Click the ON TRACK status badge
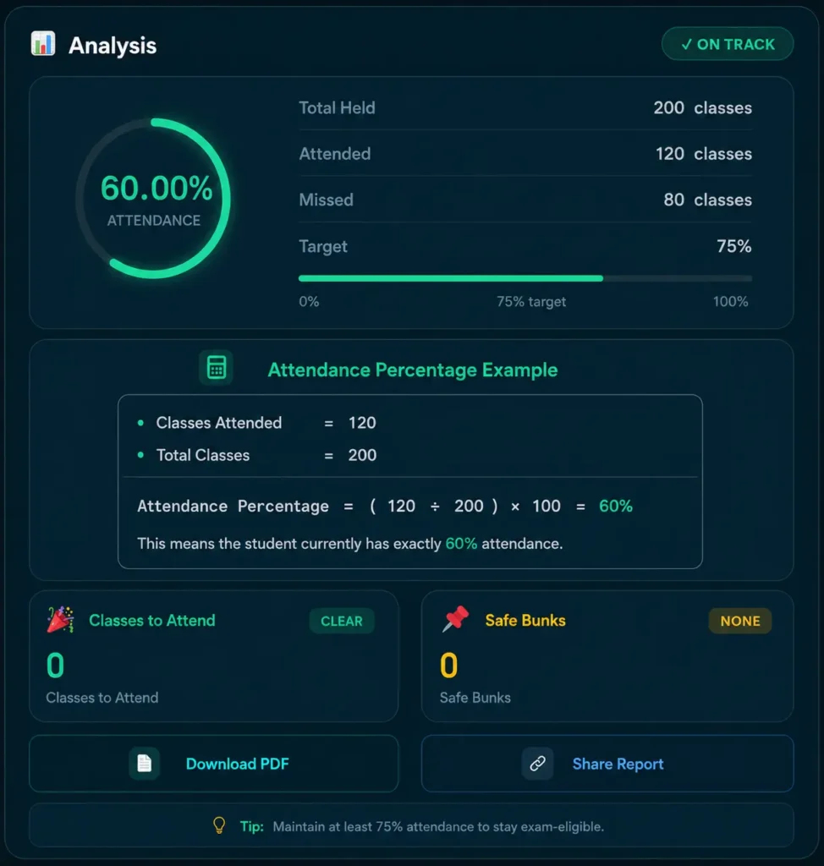This screenshot has height=866, width=824. 728,44
